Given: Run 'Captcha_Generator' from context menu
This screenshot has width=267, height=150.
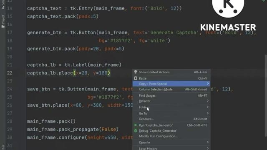Looking at the screenshot, I should [171, 125].
